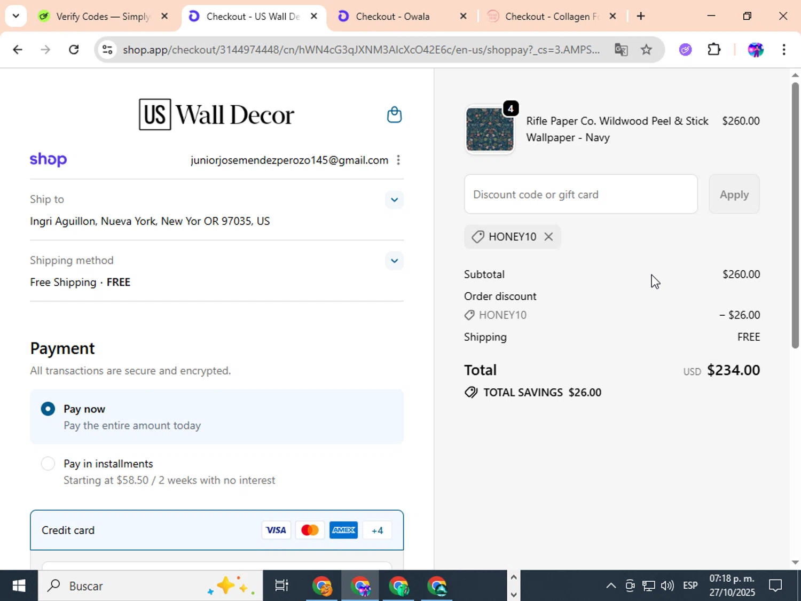Screen dimensions: 801x601
Task: Click the TOTAL SAVINGS $26.00 line
Action: [533, 393]
